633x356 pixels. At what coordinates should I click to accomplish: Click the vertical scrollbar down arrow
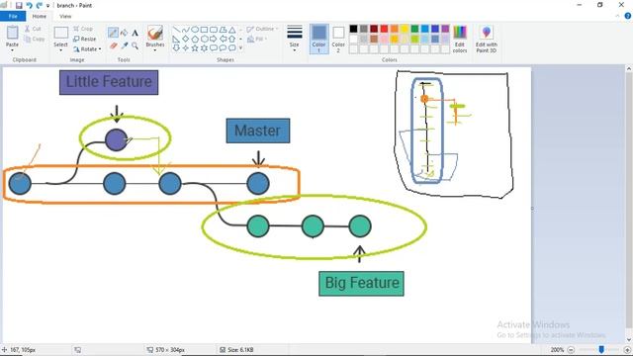pyautogui.click(x=629, y=339)
